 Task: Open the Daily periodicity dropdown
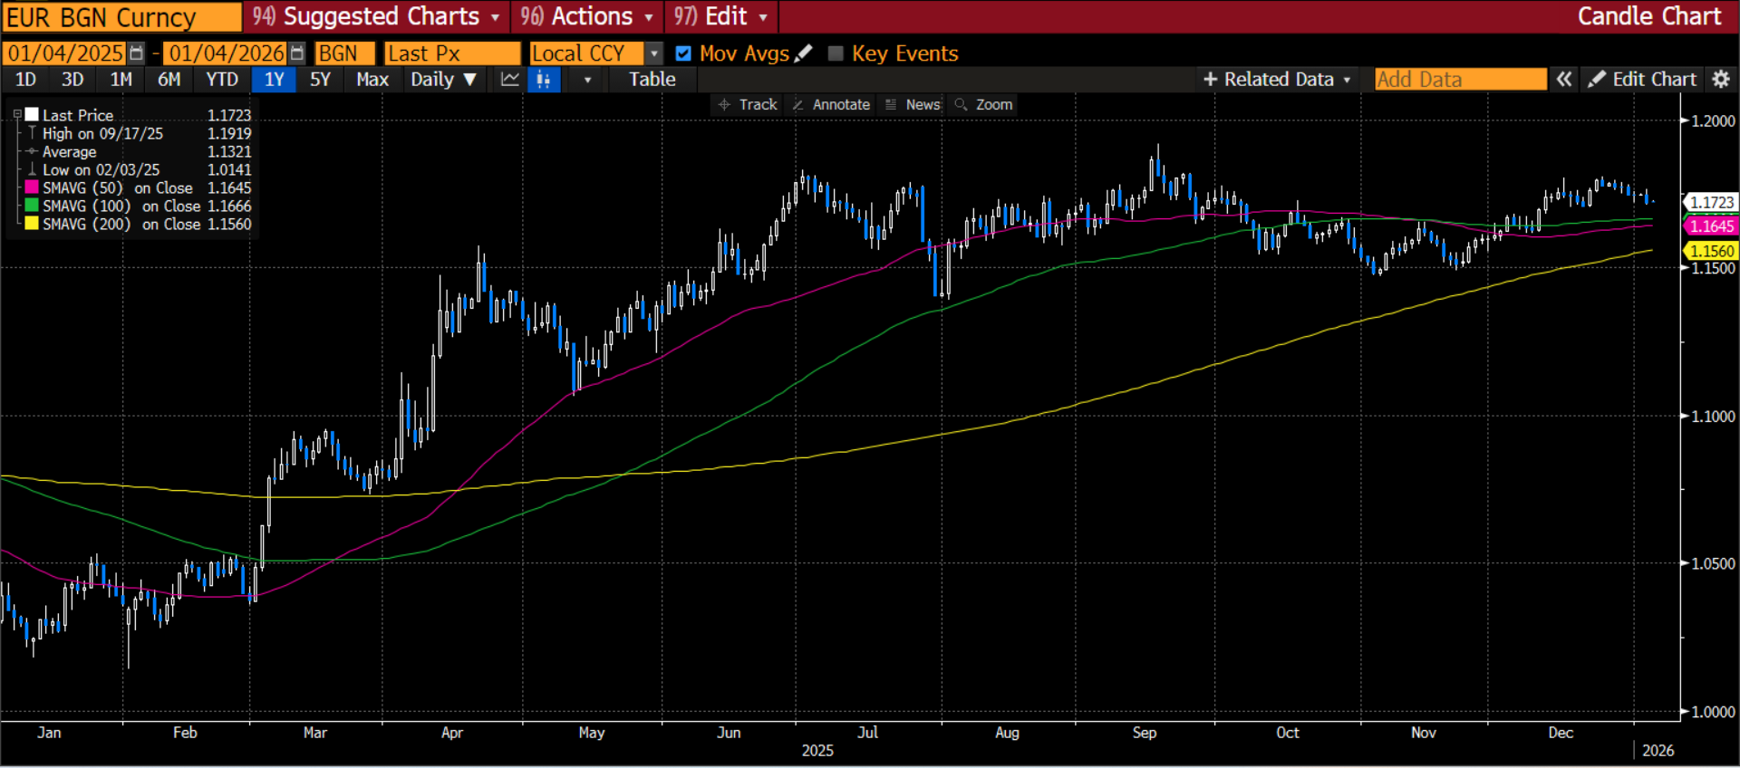443,80
